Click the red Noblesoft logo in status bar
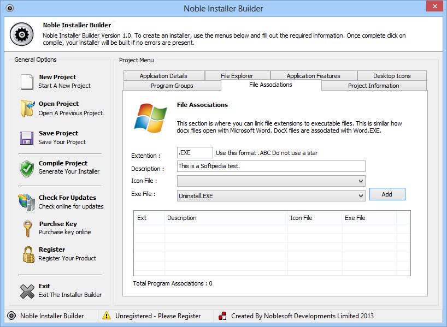The width and height of the screenshot is (447, 327). point(222,316)
